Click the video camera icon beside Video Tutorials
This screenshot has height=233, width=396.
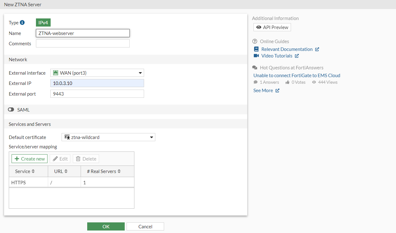pyautogui.click(x=256, y=56)
